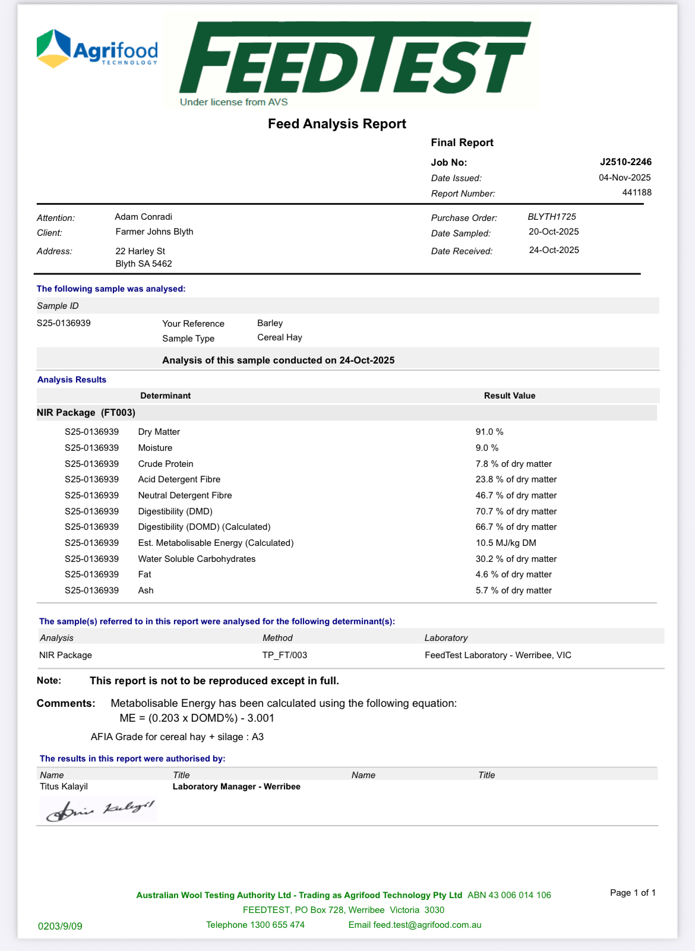Click the method code TP_FT/003
The width and height of the screenshot is (695, 951).
point(285,655)
